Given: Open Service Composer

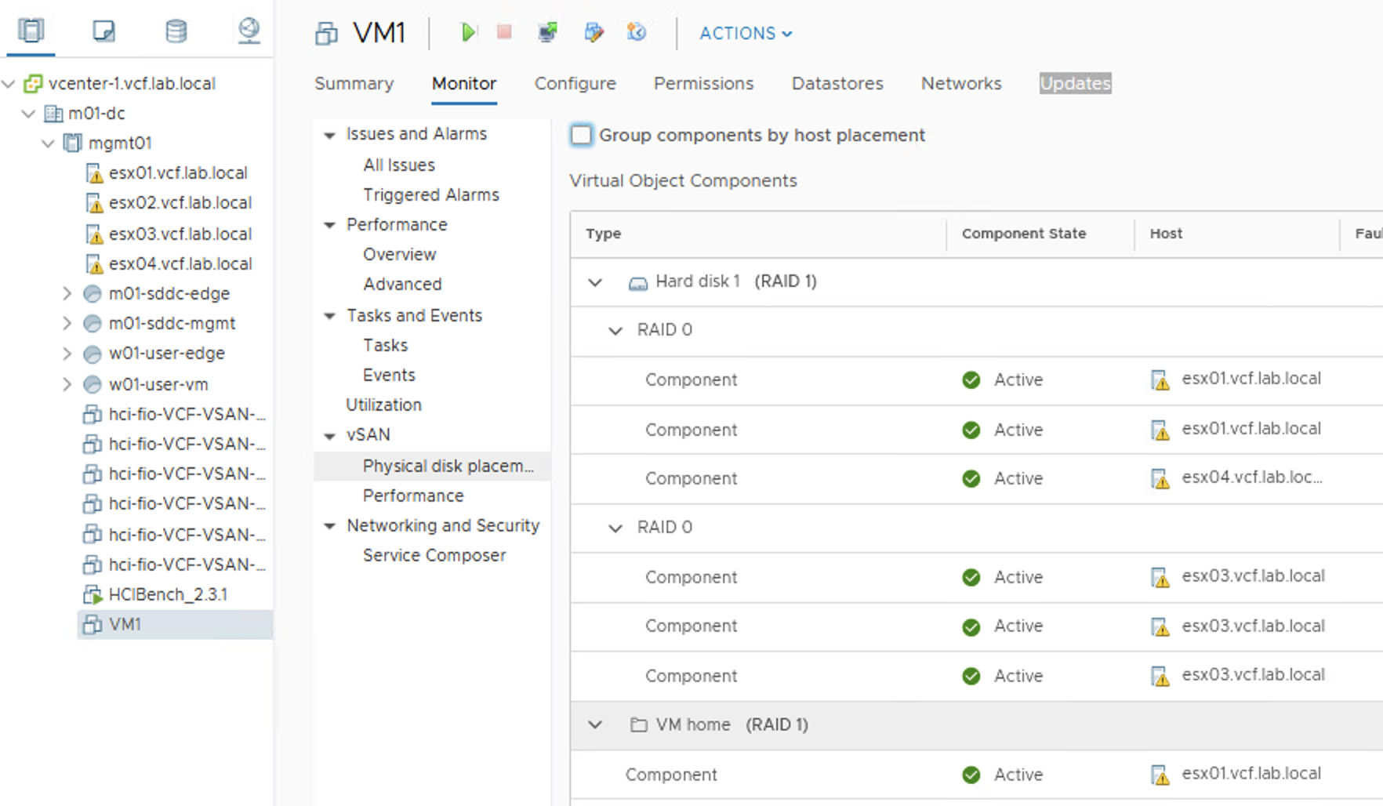Looking at the screenshot, I should [x=434, y=555].
